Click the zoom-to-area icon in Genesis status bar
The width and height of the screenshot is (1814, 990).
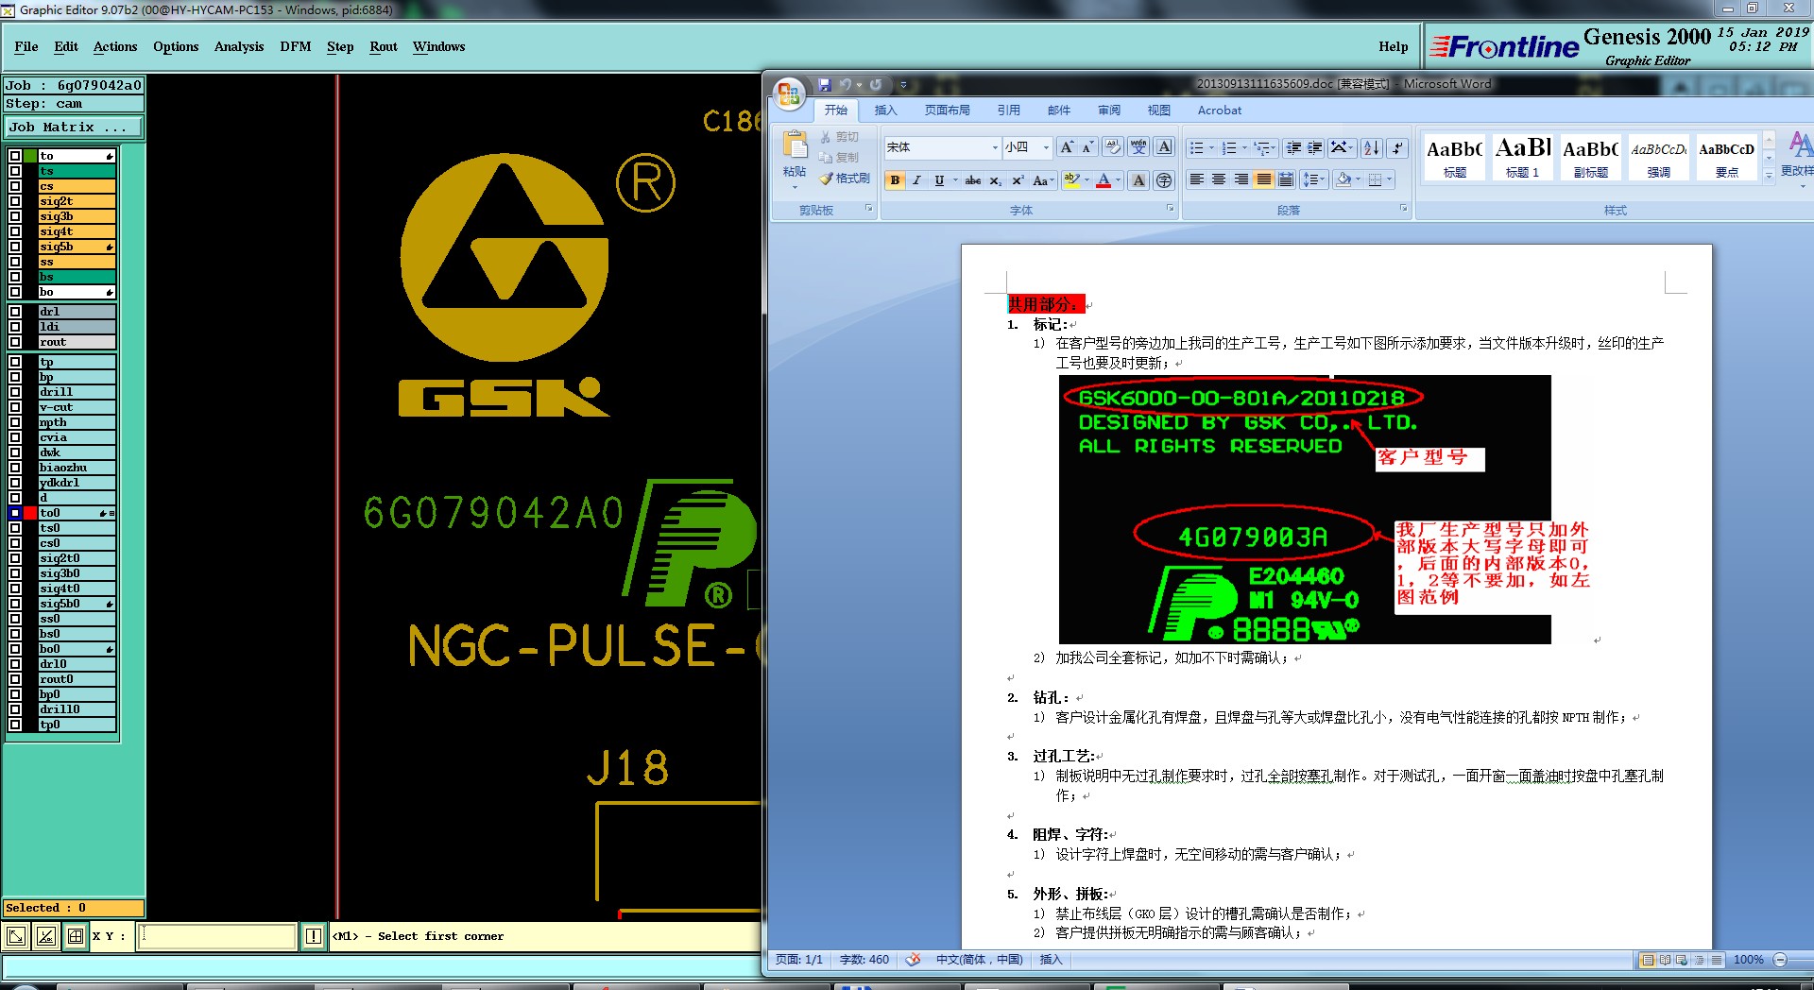[16, 936]
